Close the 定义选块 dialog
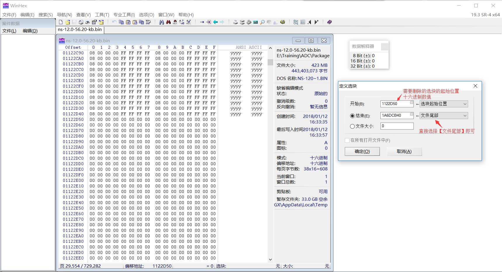Image resolution: width=502 pixels, height=272 pixels. coord(475,86)
